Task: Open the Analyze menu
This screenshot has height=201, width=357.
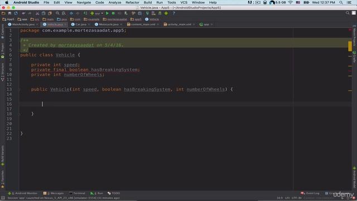Action: pyautogui.click(x=115, y=2)
